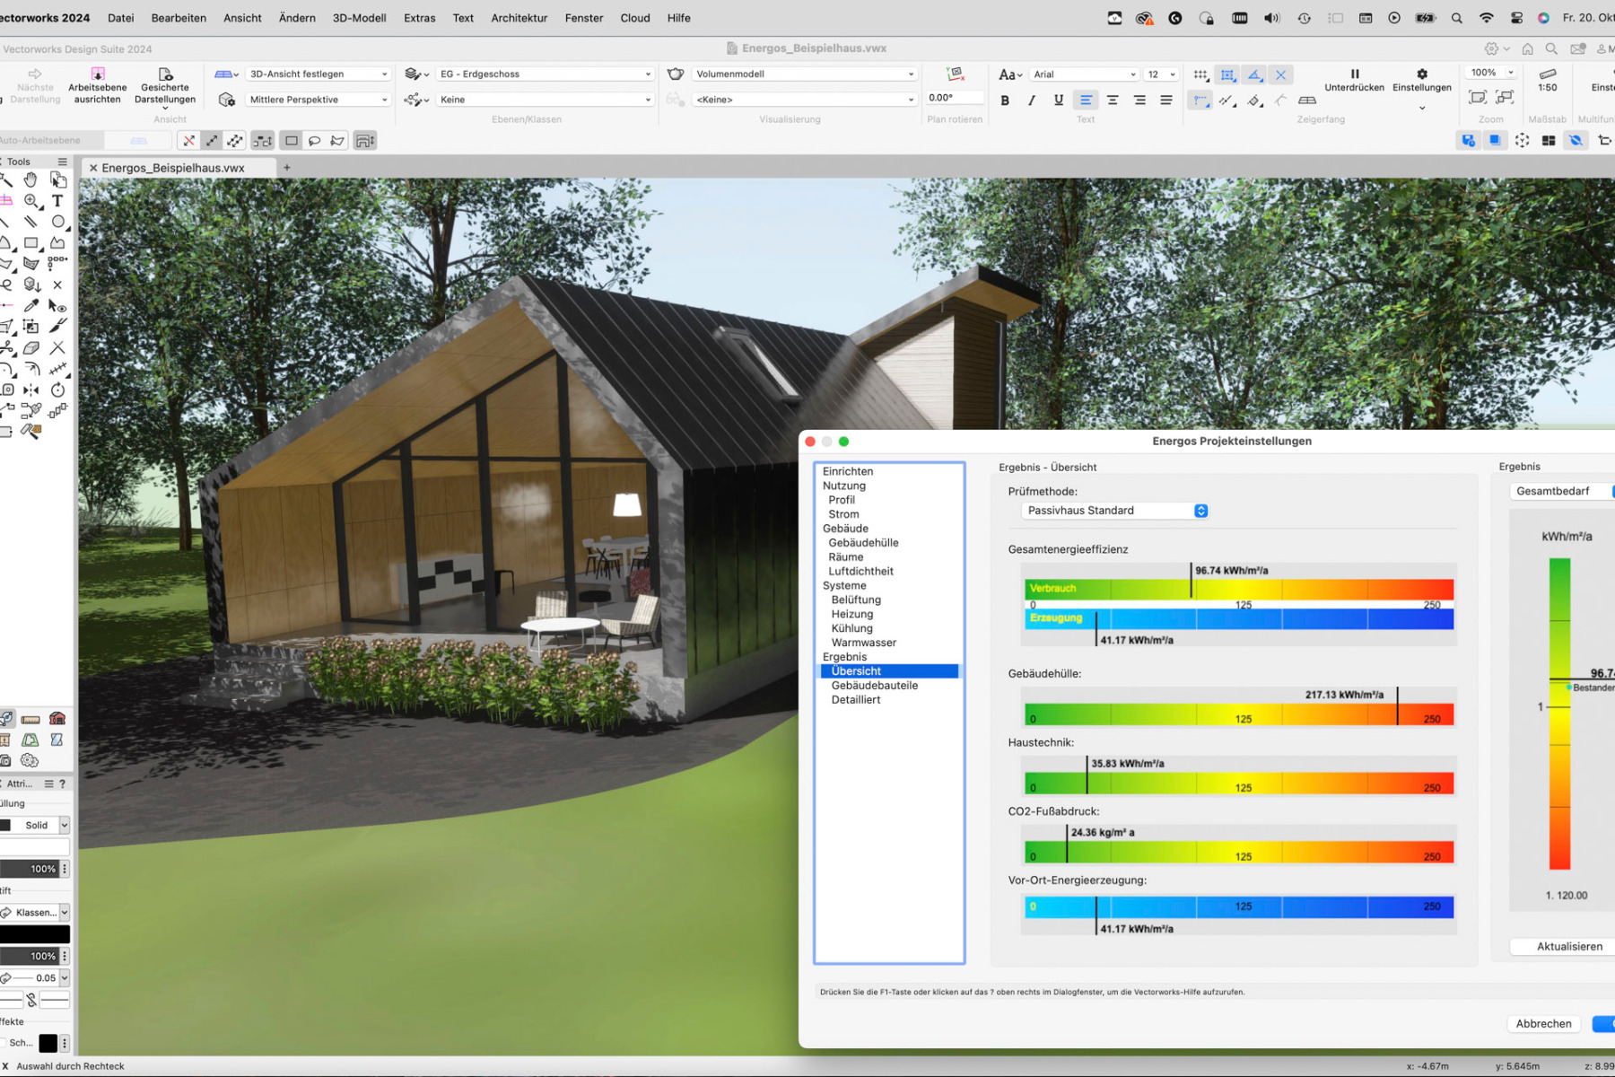Select the Zoom magnifier tool
The height and width of the screenshot is (1077, 1615).
coord(31,201)
